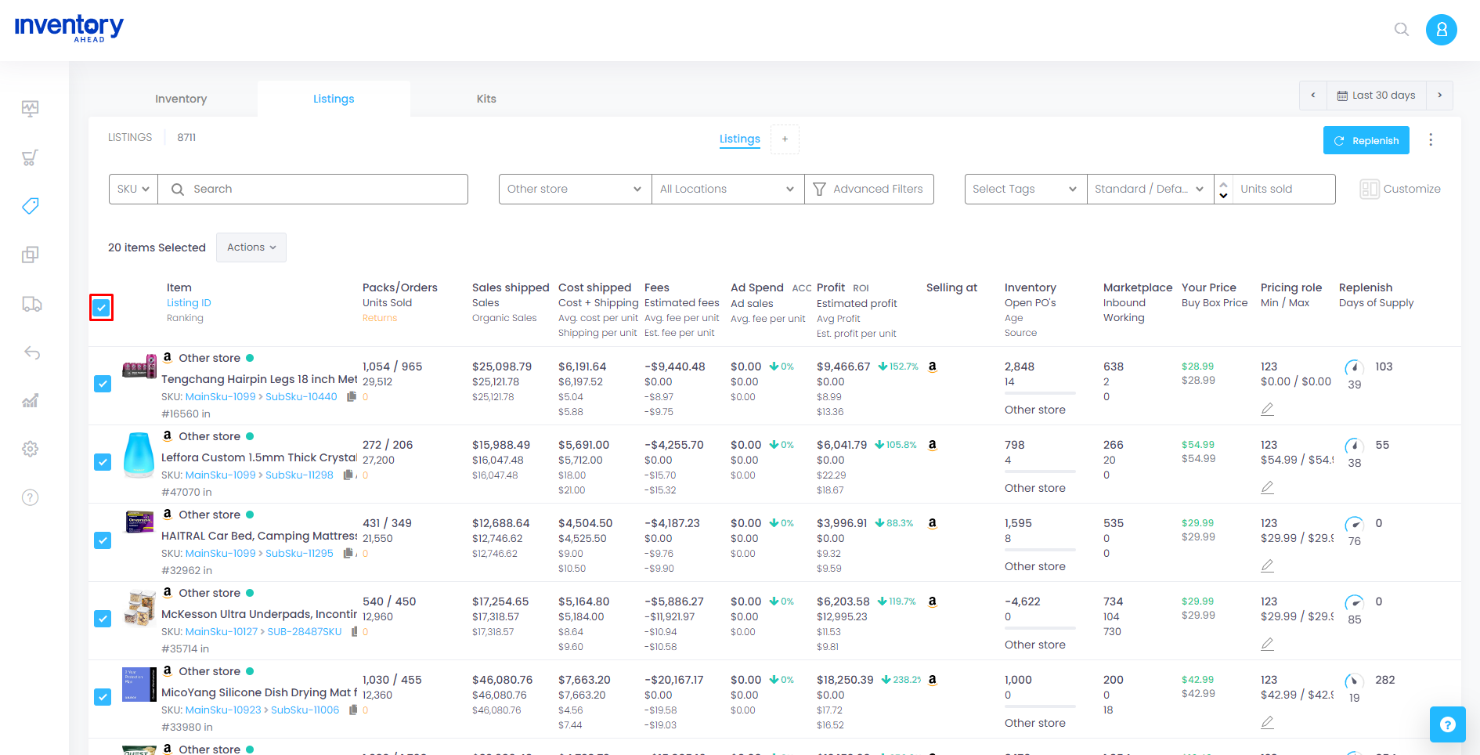The width and height of the screenshot is (1480, 755).
Task: Click the orange Returns column label
Action: [380, 318]
